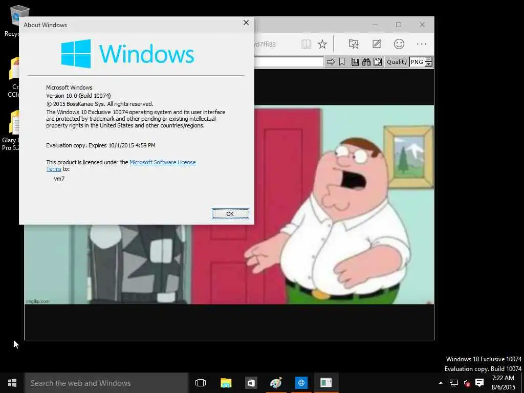
Task: Click the white address input field
Action: [x=289, y=62]
